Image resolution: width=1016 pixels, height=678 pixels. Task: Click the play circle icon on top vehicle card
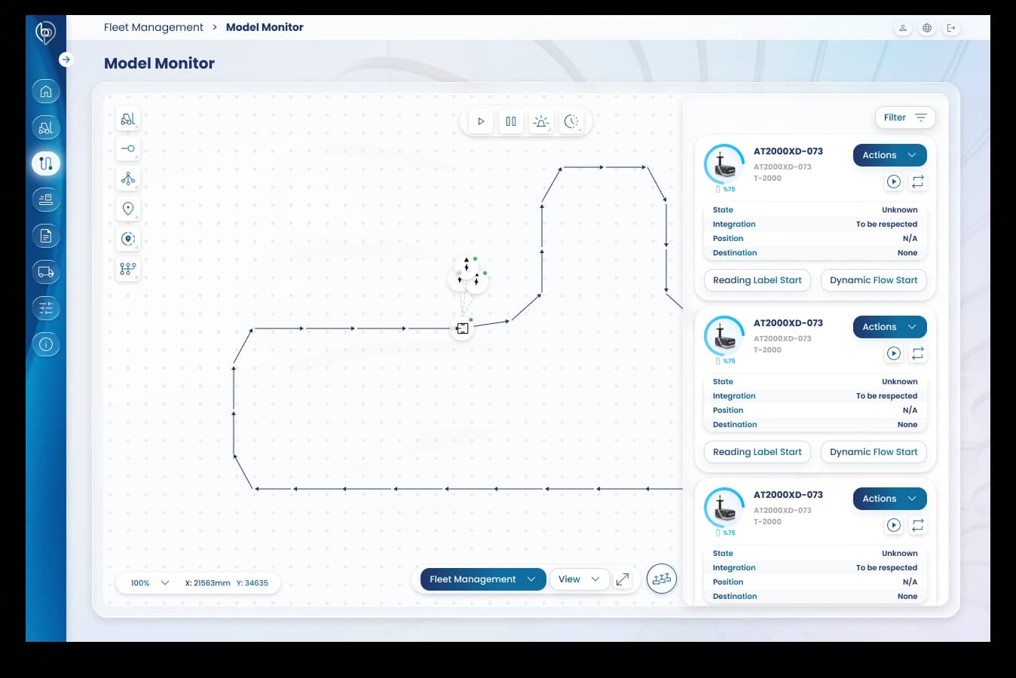tap(894, 182)
